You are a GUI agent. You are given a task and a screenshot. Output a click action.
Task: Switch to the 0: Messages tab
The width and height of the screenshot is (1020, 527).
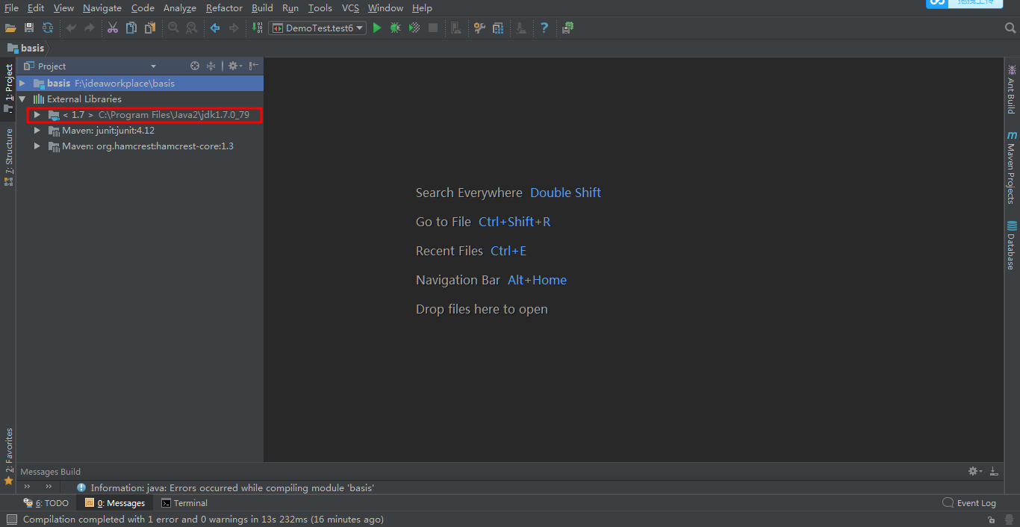[x=115, y=503]
